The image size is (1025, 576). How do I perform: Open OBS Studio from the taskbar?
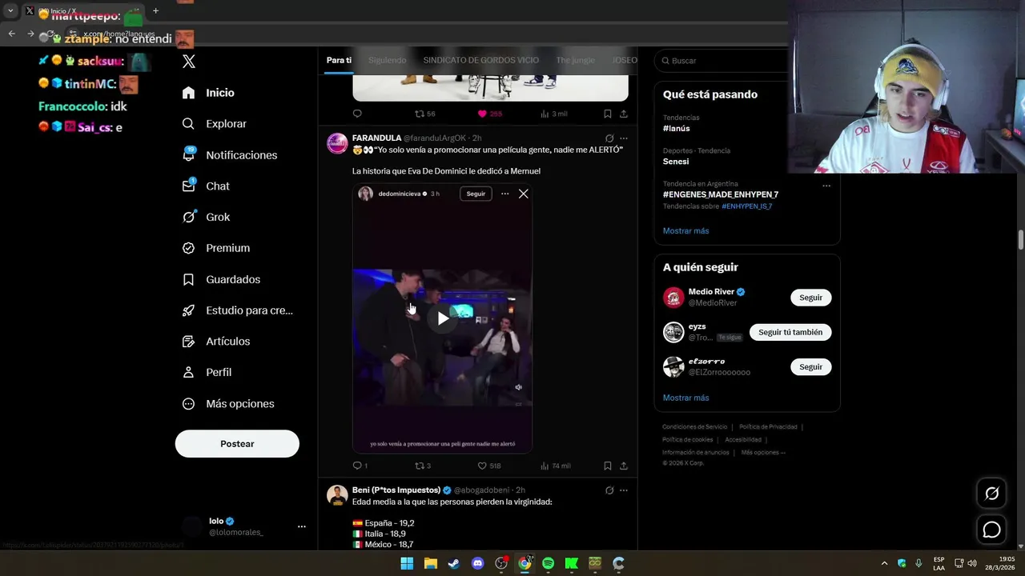501,563
